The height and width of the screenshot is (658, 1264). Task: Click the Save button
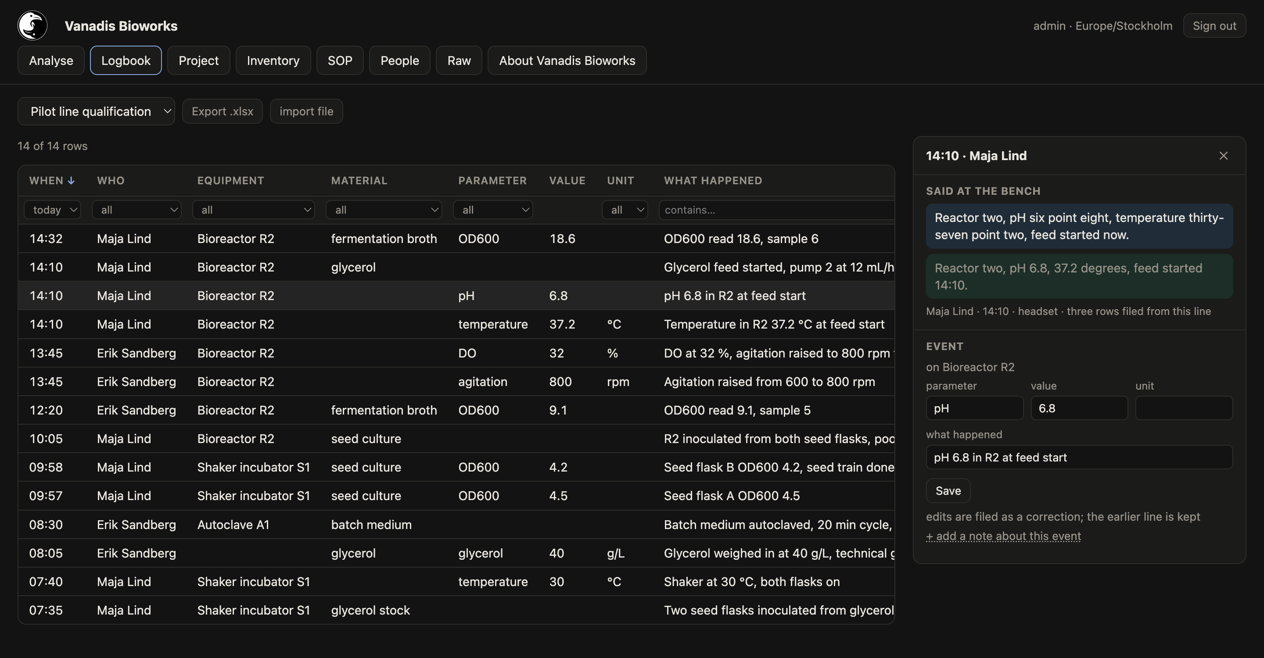(948, 490)
